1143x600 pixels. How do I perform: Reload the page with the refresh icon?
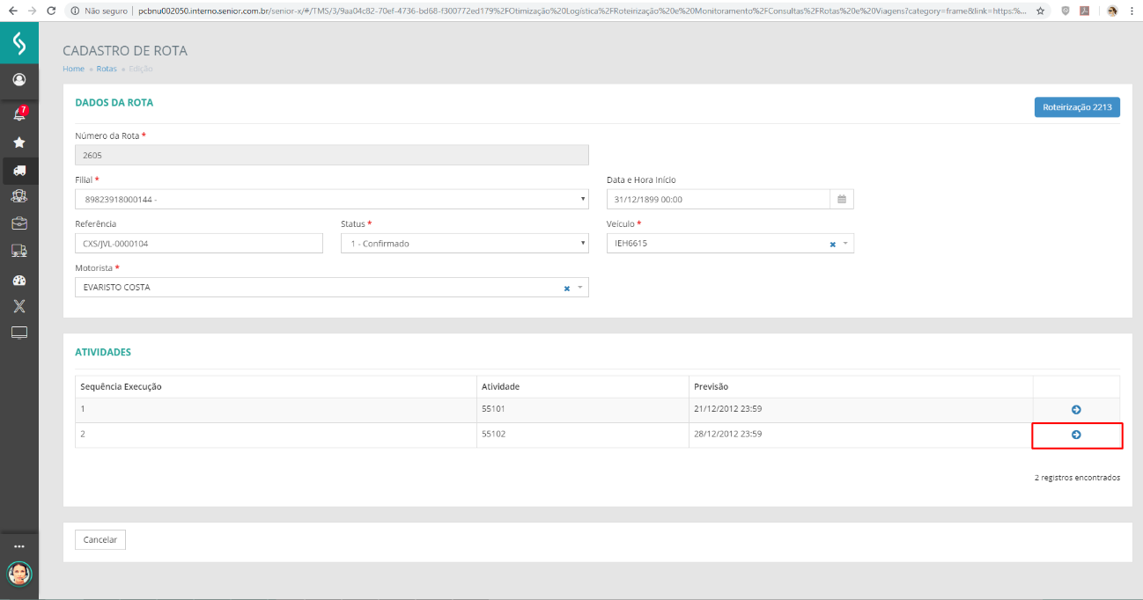52,11
